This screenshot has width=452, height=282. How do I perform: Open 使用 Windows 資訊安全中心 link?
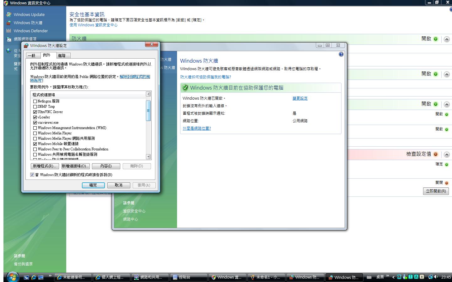[x=94, y=25]
